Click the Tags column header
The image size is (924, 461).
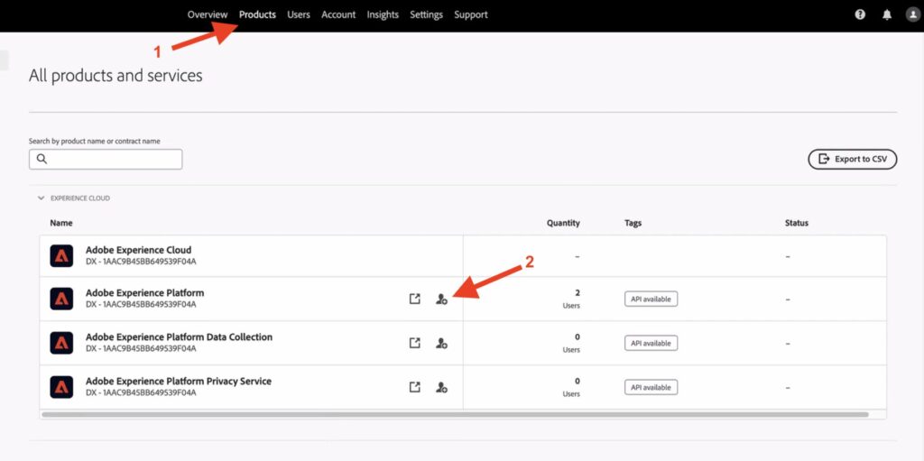633,224
